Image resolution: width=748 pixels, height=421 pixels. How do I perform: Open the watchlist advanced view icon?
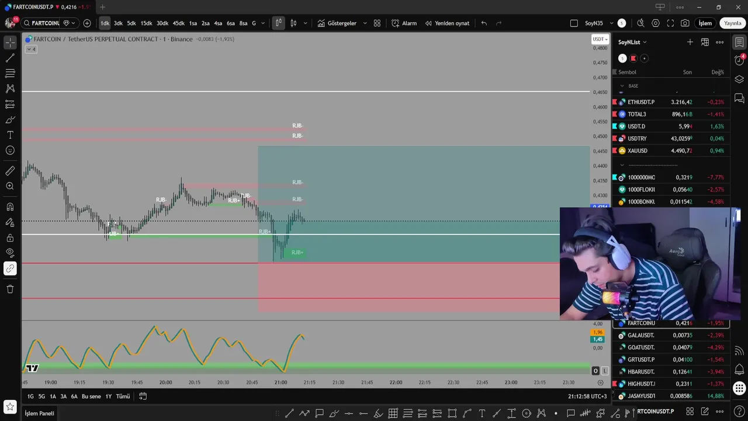tap(705, 42)
